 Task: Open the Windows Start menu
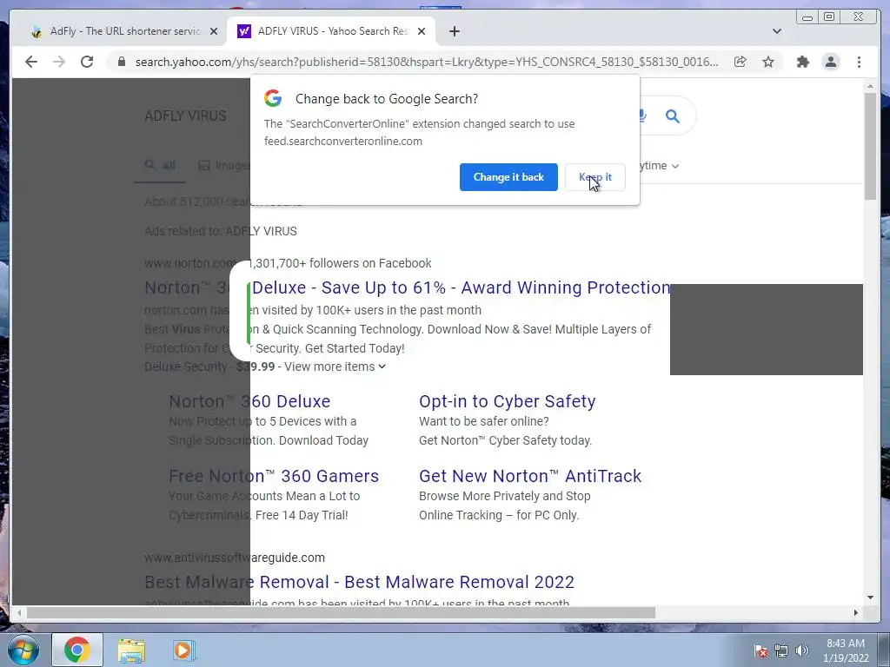coord(23,650)
